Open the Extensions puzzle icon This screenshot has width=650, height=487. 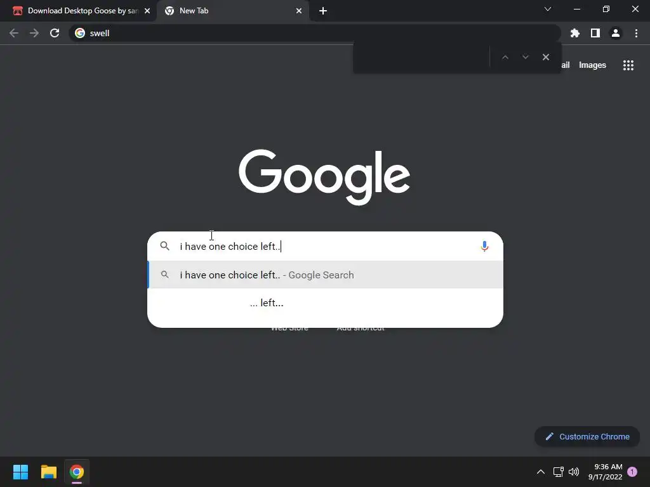tap(574, 33)
